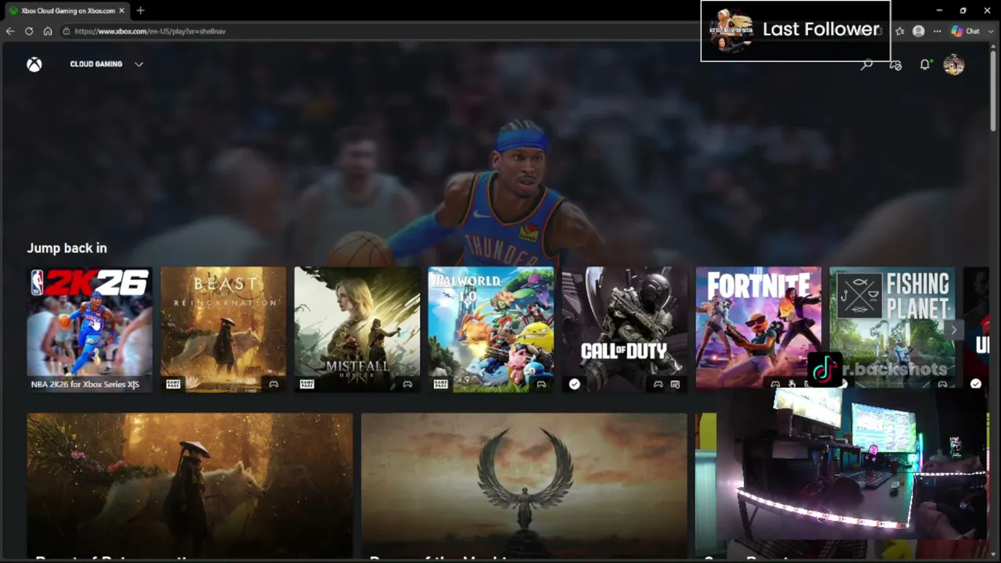Click the 'Jump back in' heading
The width and height of the screenshot is (1001, 563).
pos(67,248)
